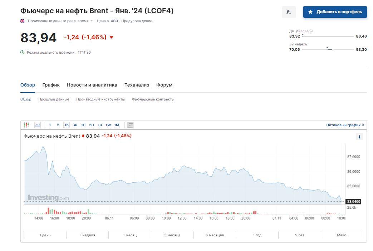Switch to the area chart icon

coord(38,125)
